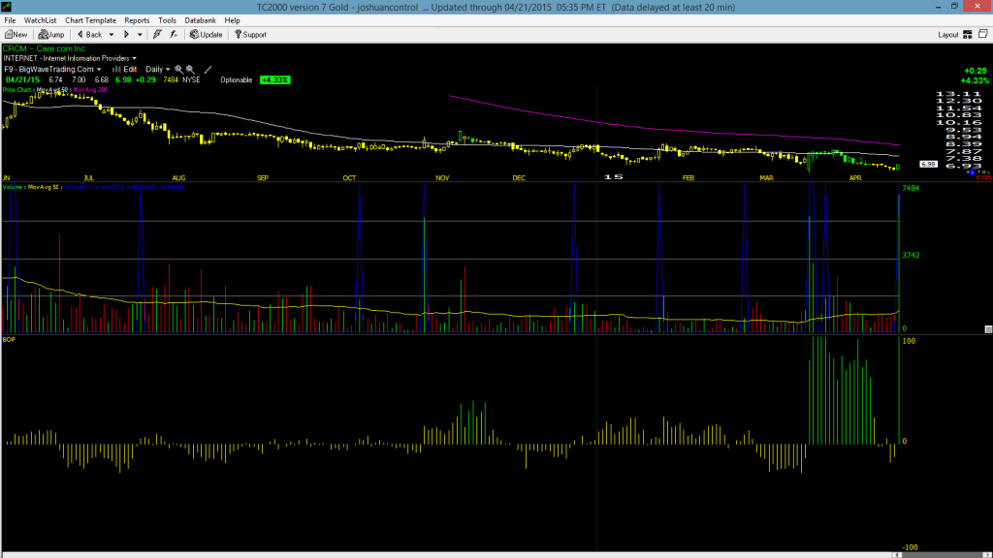Click the horizontal scrollbar thumb at bottom
This screenshot has height=558, width=993.
943,555
